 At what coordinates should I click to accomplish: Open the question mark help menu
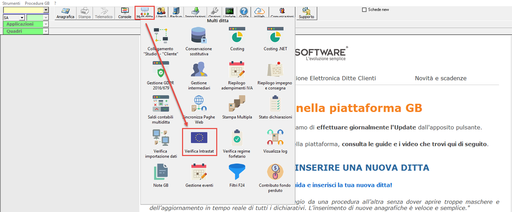55,3
